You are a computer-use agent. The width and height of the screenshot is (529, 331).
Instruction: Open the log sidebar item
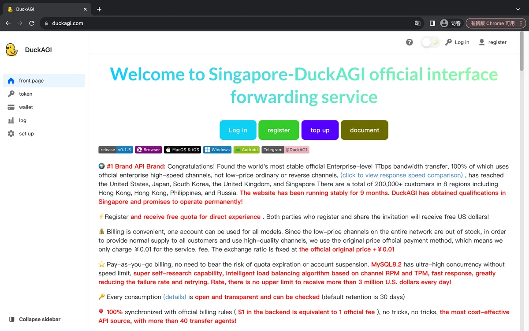tap(44, 120)
